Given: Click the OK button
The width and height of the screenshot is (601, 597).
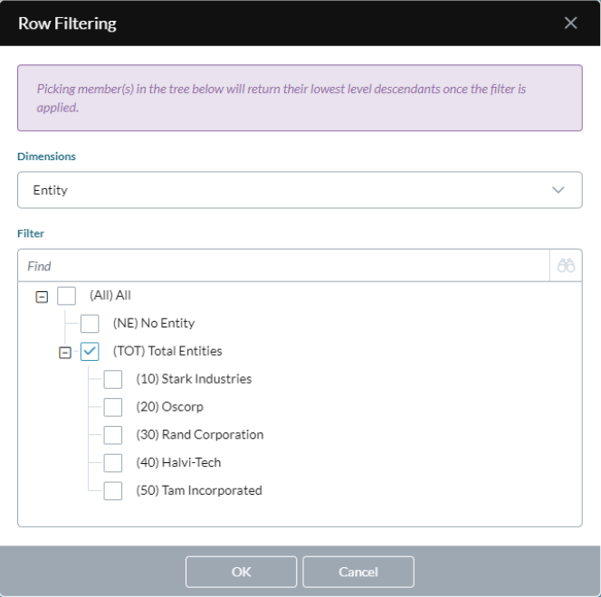Looking at the screenshot, I should [241, 572].
